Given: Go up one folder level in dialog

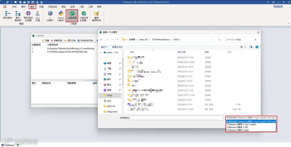Looking at the screenshot, I should 117,40.
